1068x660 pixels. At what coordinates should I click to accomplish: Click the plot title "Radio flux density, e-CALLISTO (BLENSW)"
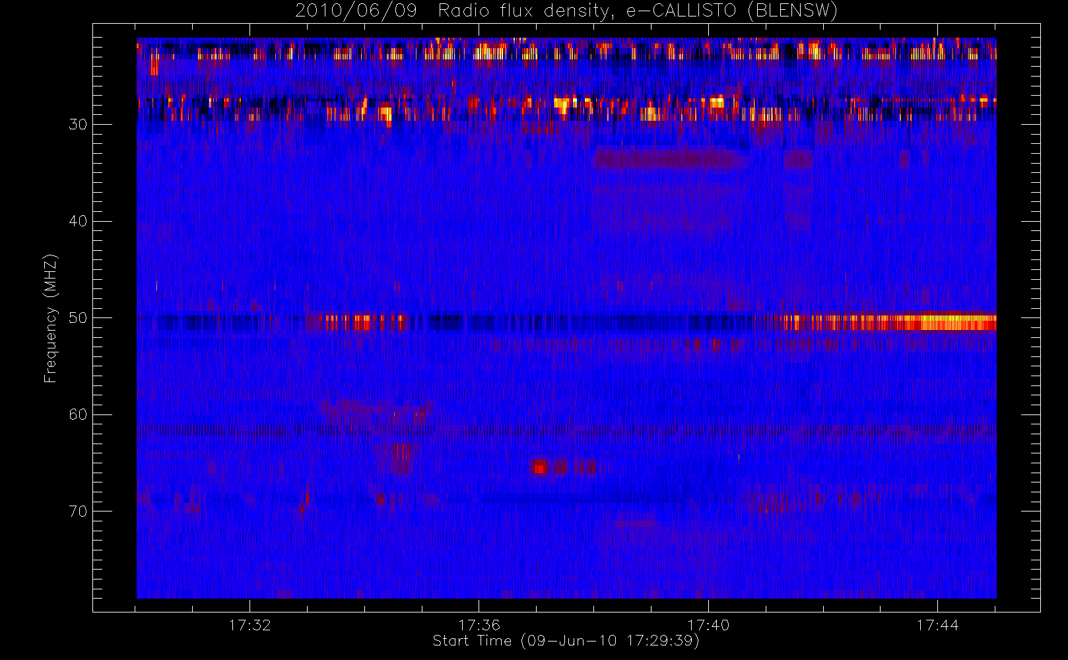[638, 11]
